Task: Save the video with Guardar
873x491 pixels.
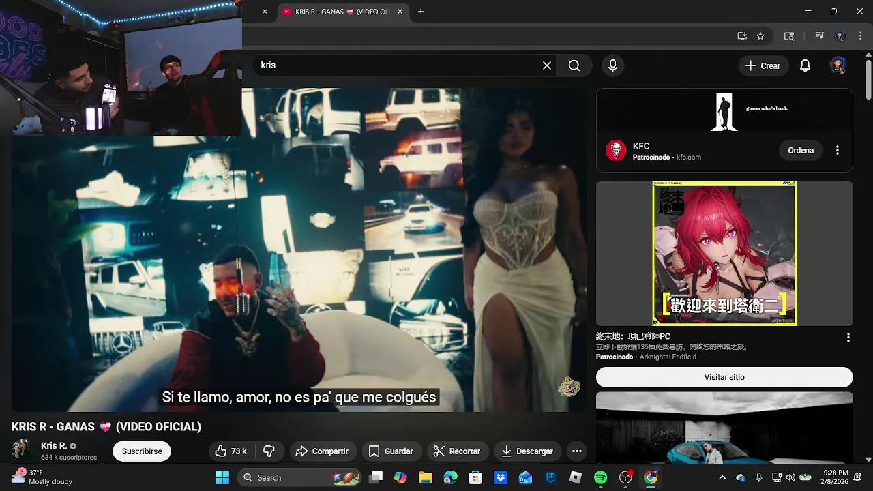Action: pyautogui.click(x=391, y=451)
